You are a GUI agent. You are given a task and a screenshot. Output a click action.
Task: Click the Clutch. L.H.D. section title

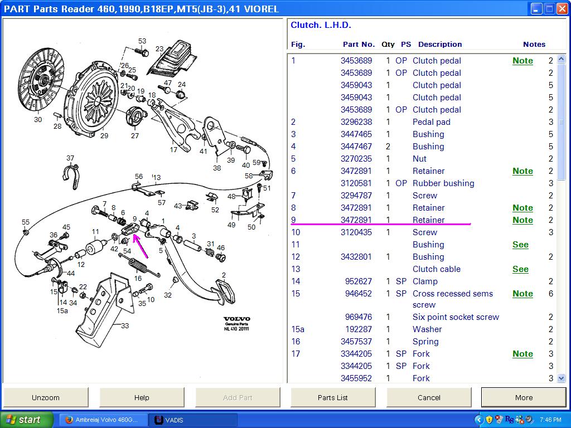point(321,25)
